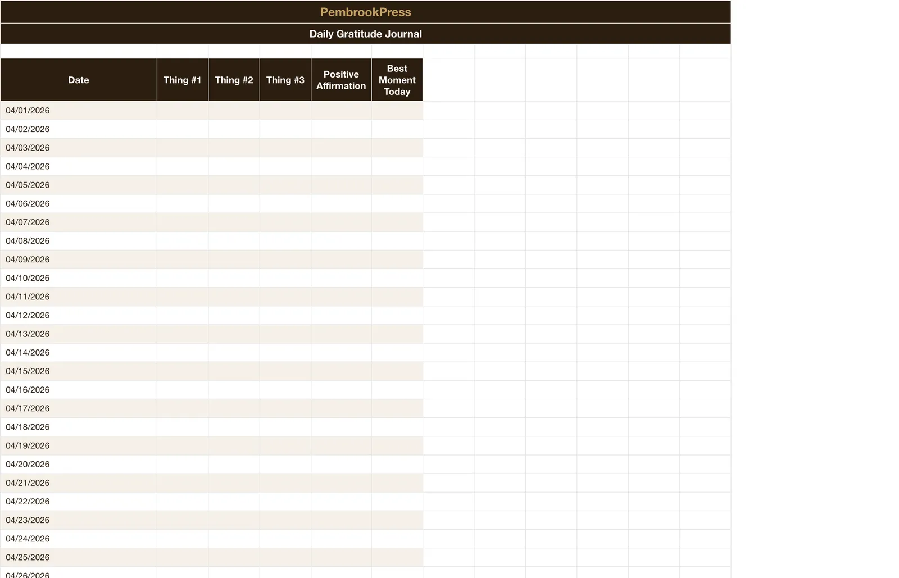
Task: Select the 04/12/2026 date cell
Action: tap(79, 315)
